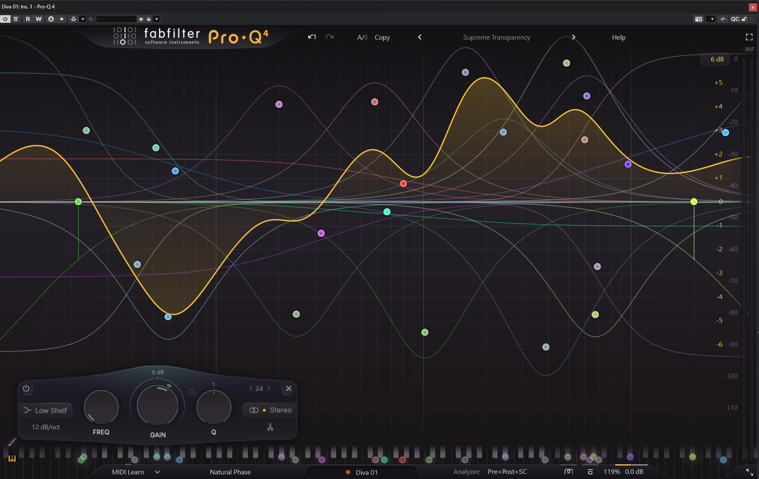759x479 pixels.
Task: Click the undo arrow icon
Action: point(312,37)
